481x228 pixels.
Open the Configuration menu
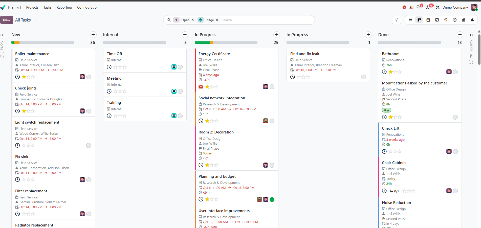[88, 7]
